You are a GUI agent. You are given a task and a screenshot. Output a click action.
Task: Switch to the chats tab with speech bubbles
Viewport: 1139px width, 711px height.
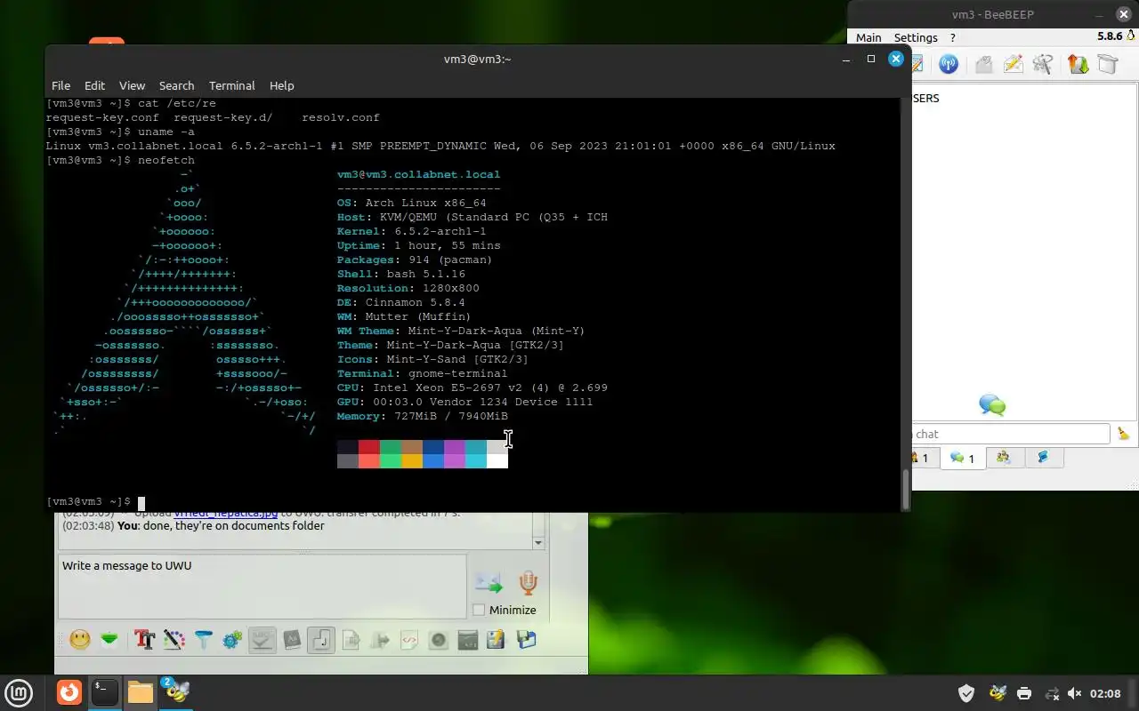(x=962, y=458)
